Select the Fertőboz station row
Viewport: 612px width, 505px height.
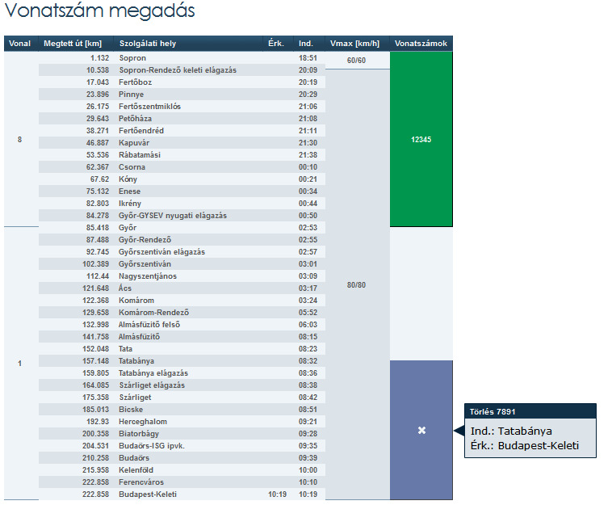(182, 82)
